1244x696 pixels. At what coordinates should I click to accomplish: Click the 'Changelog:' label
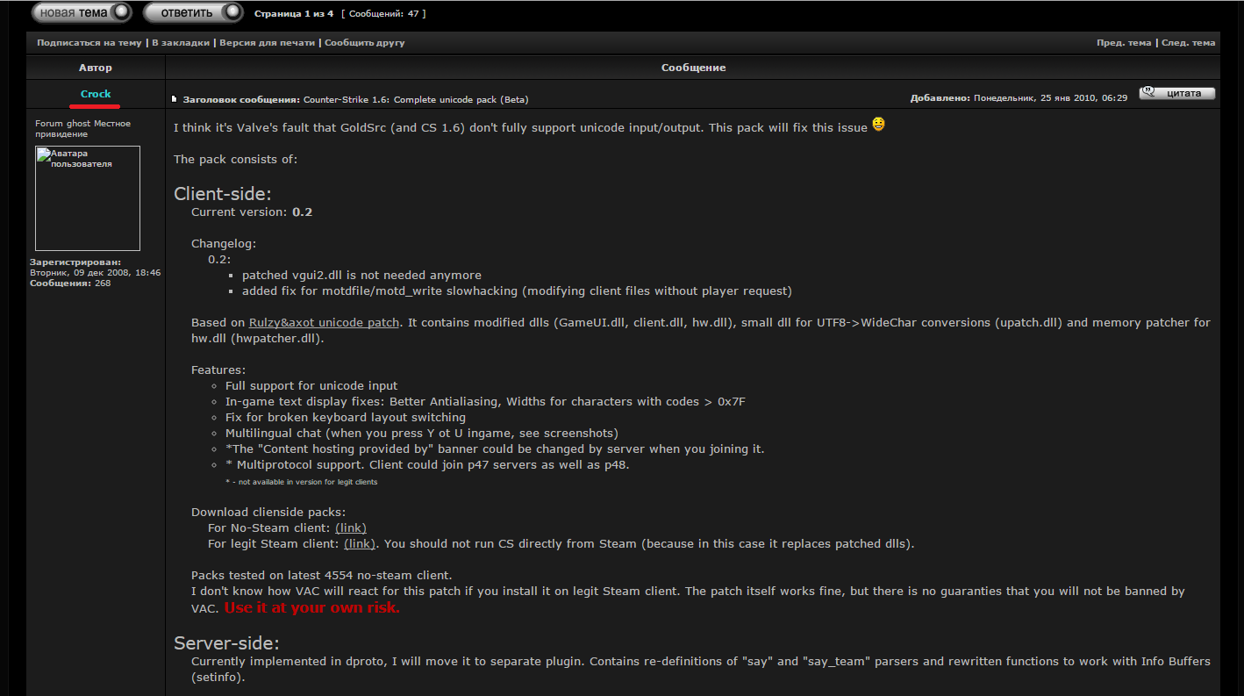pos(224,243)
